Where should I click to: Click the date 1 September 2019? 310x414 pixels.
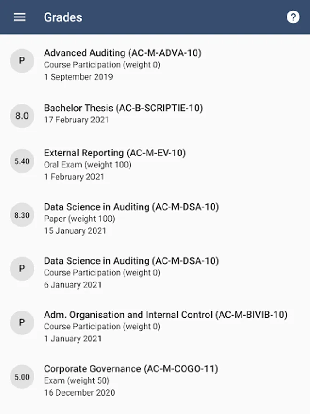click(x=79, y=77)
